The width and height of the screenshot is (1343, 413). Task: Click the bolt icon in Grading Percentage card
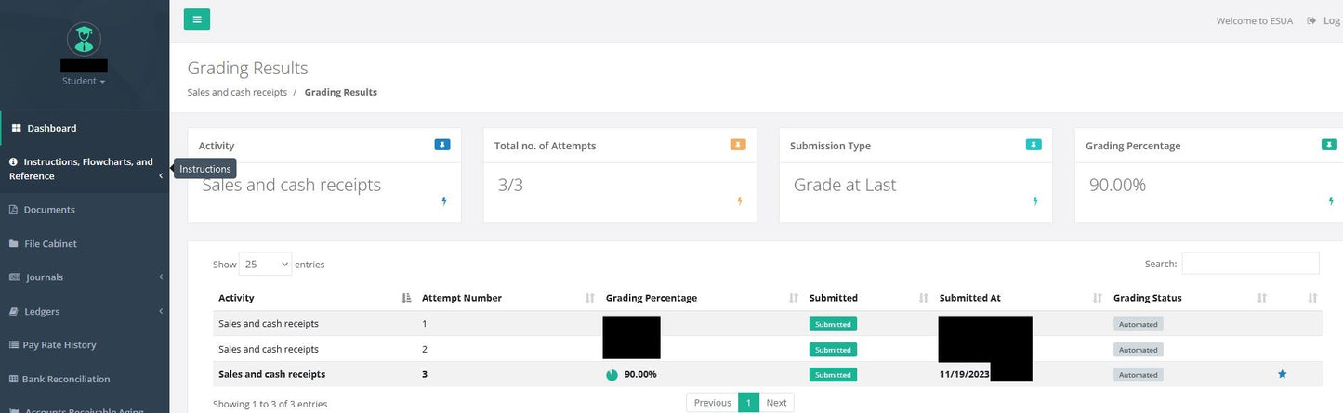pyautogui.click(x=1331, y=200)
